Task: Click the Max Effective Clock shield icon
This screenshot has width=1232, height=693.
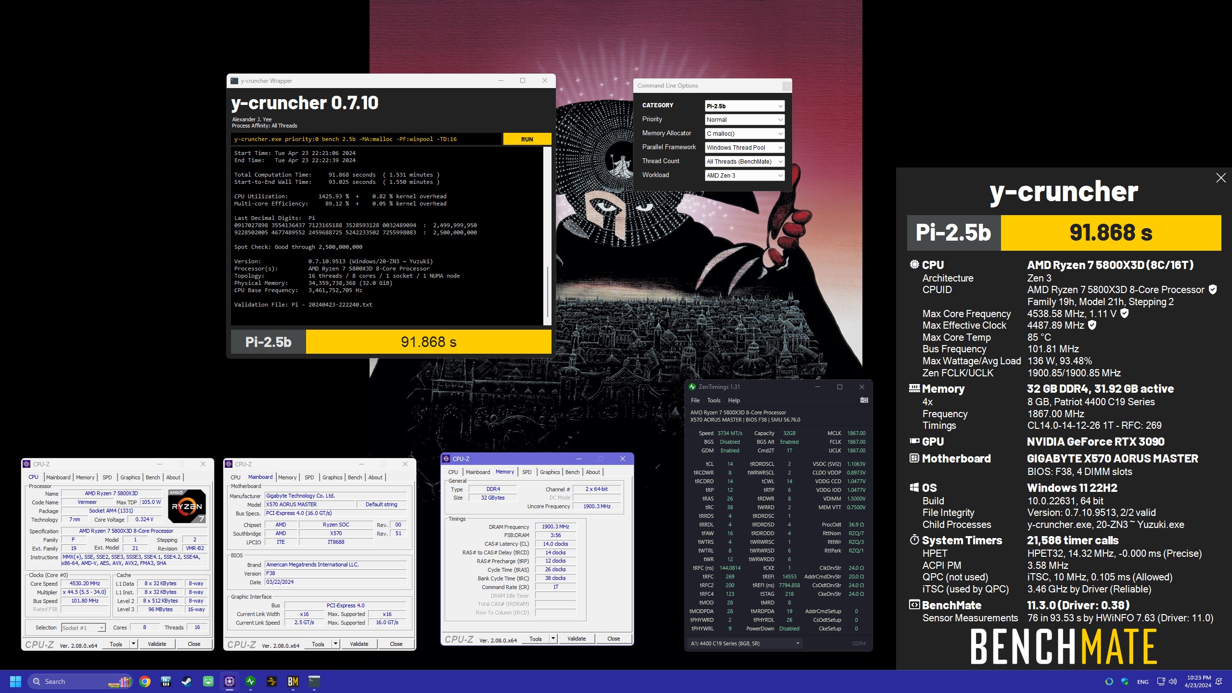Action: click(x=1092, y=325)
